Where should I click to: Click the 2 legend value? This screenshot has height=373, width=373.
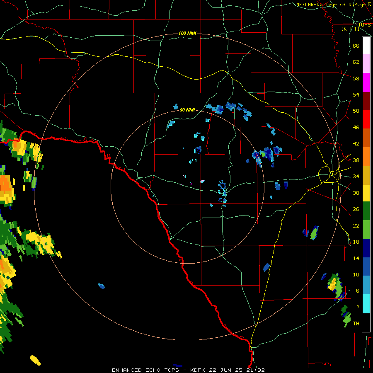coord(358,308)
